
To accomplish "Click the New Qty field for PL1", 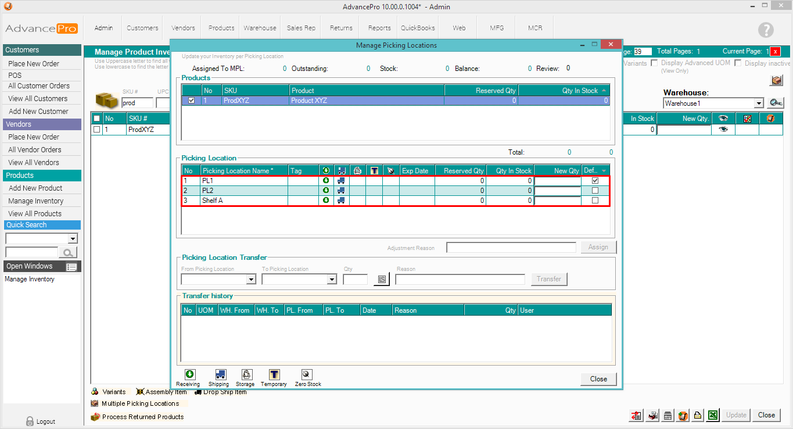I will point(558,181).
